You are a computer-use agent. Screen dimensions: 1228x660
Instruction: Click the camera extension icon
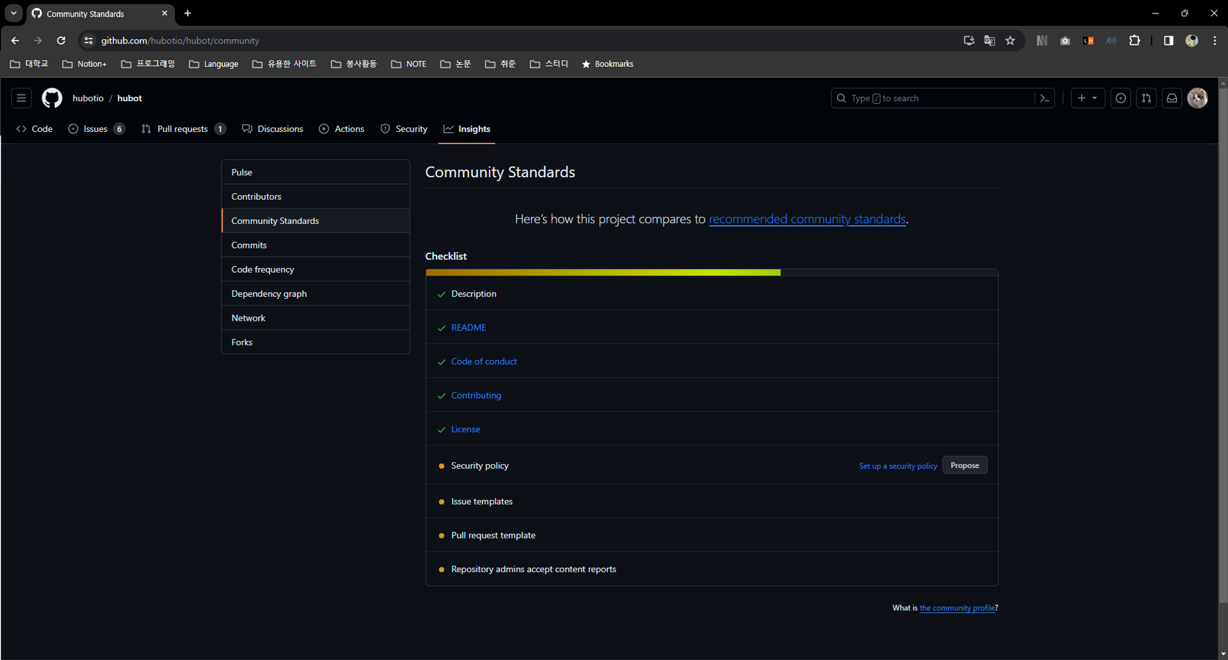click(x=1065, y=40)
